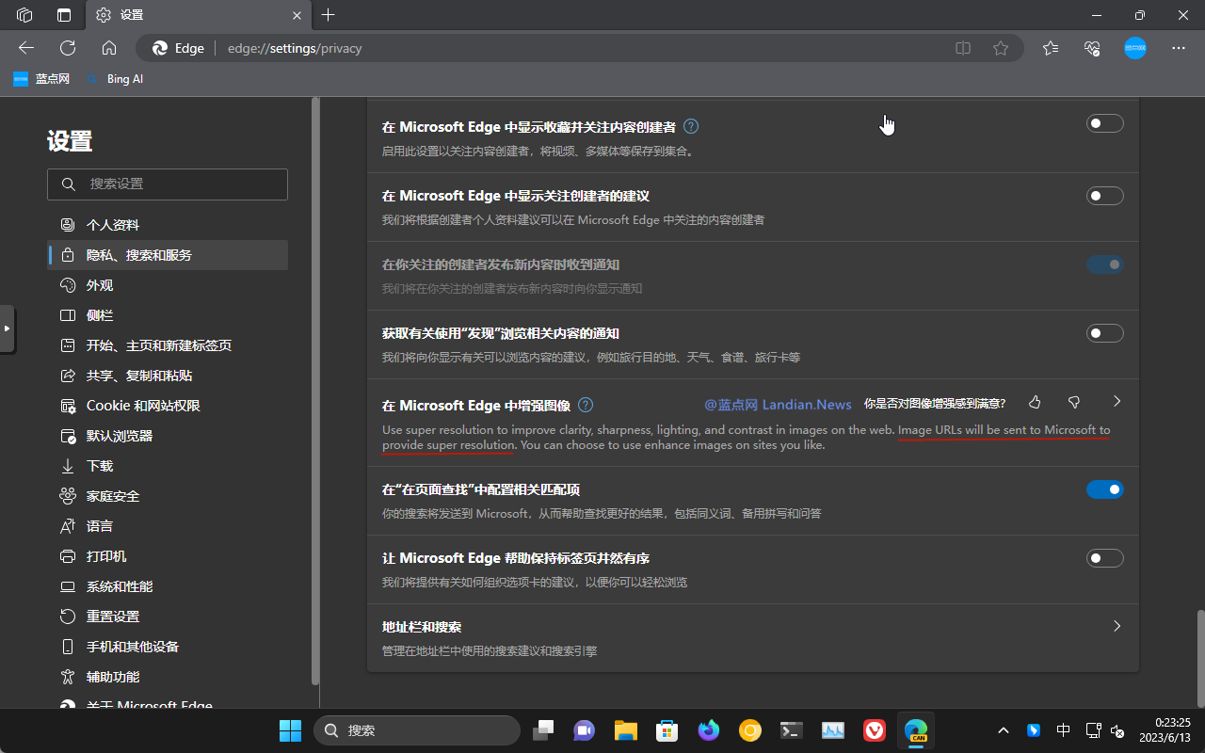The image size is (1205, 753).
Task: Reload the page with refresh icon
Action: 68,48
